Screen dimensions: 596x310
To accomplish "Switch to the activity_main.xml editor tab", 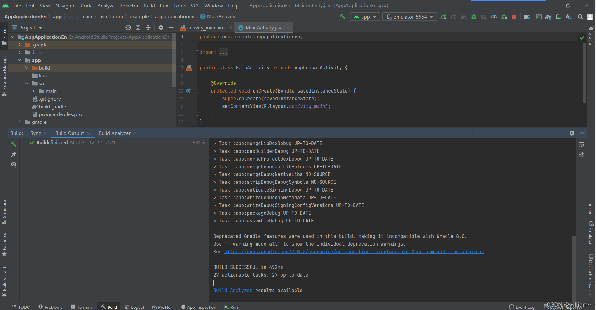I will (206, 28).
